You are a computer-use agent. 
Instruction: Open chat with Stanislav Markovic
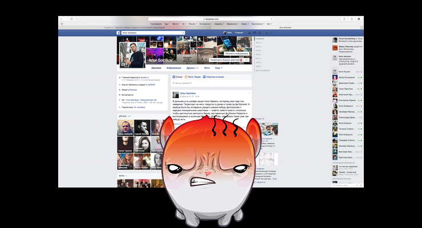click(x=347, y=146)
